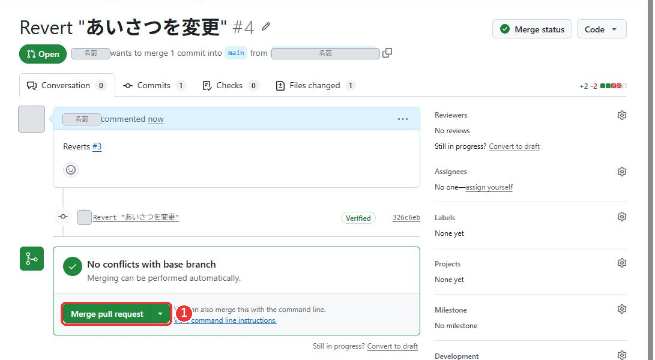This screenshot has width=655, height=360.
Task: Click the comment timestamp now
Action: pyautogui.click(x=155, y=119)
